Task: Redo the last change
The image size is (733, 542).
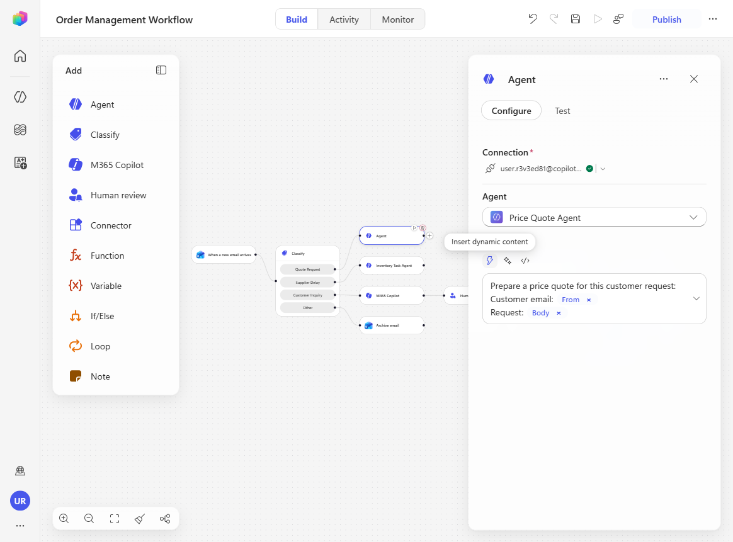Action: (554, 19)
